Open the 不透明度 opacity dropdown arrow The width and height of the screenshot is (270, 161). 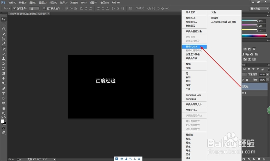point(268,75)
